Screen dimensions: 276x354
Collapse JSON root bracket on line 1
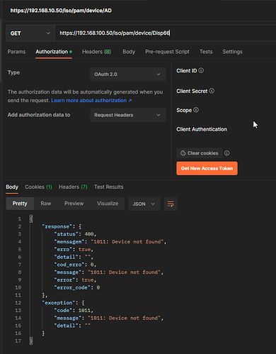coord(31,219)
